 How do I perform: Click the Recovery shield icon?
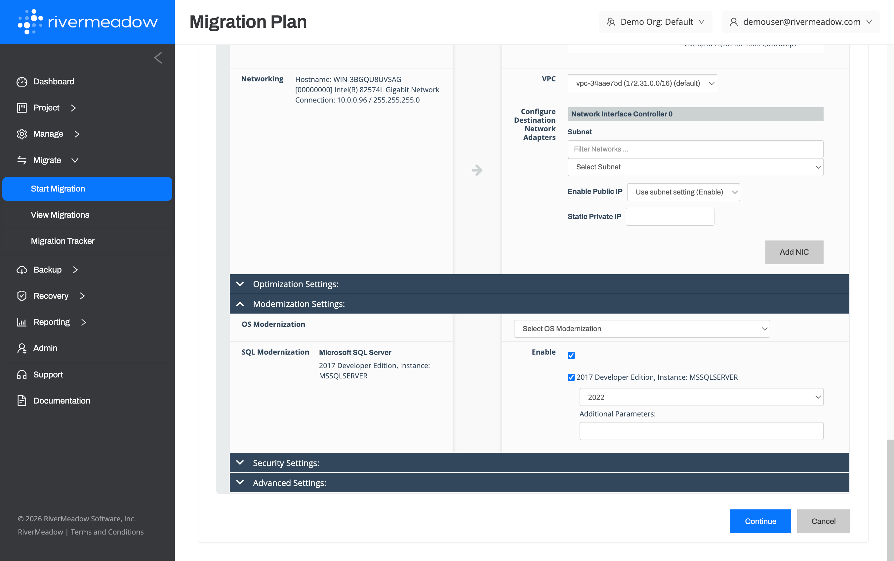click(22, 296)
